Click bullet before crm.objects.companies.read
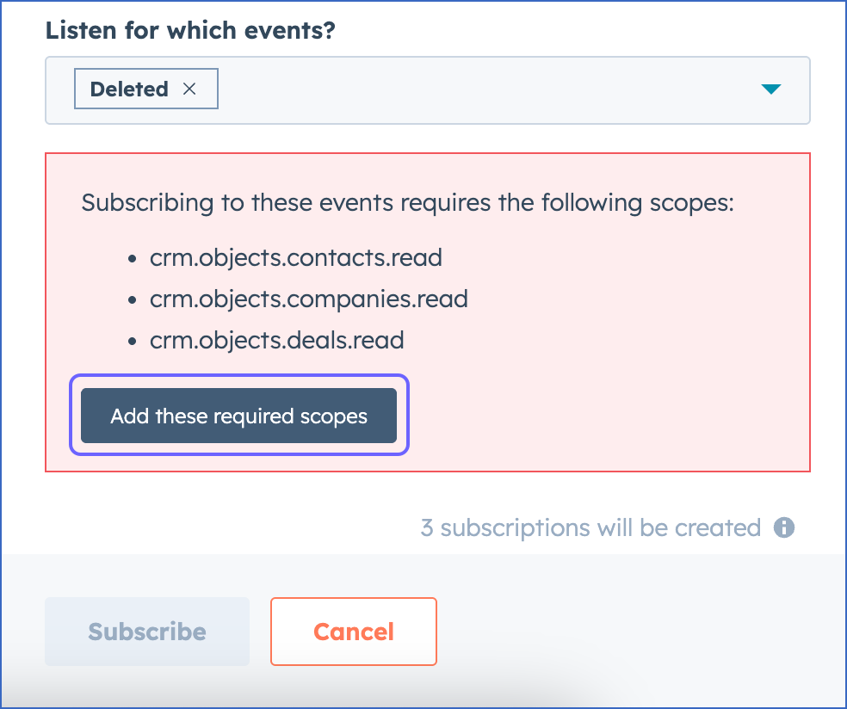The width and height of the screenshot is (847, 709). 133,300
